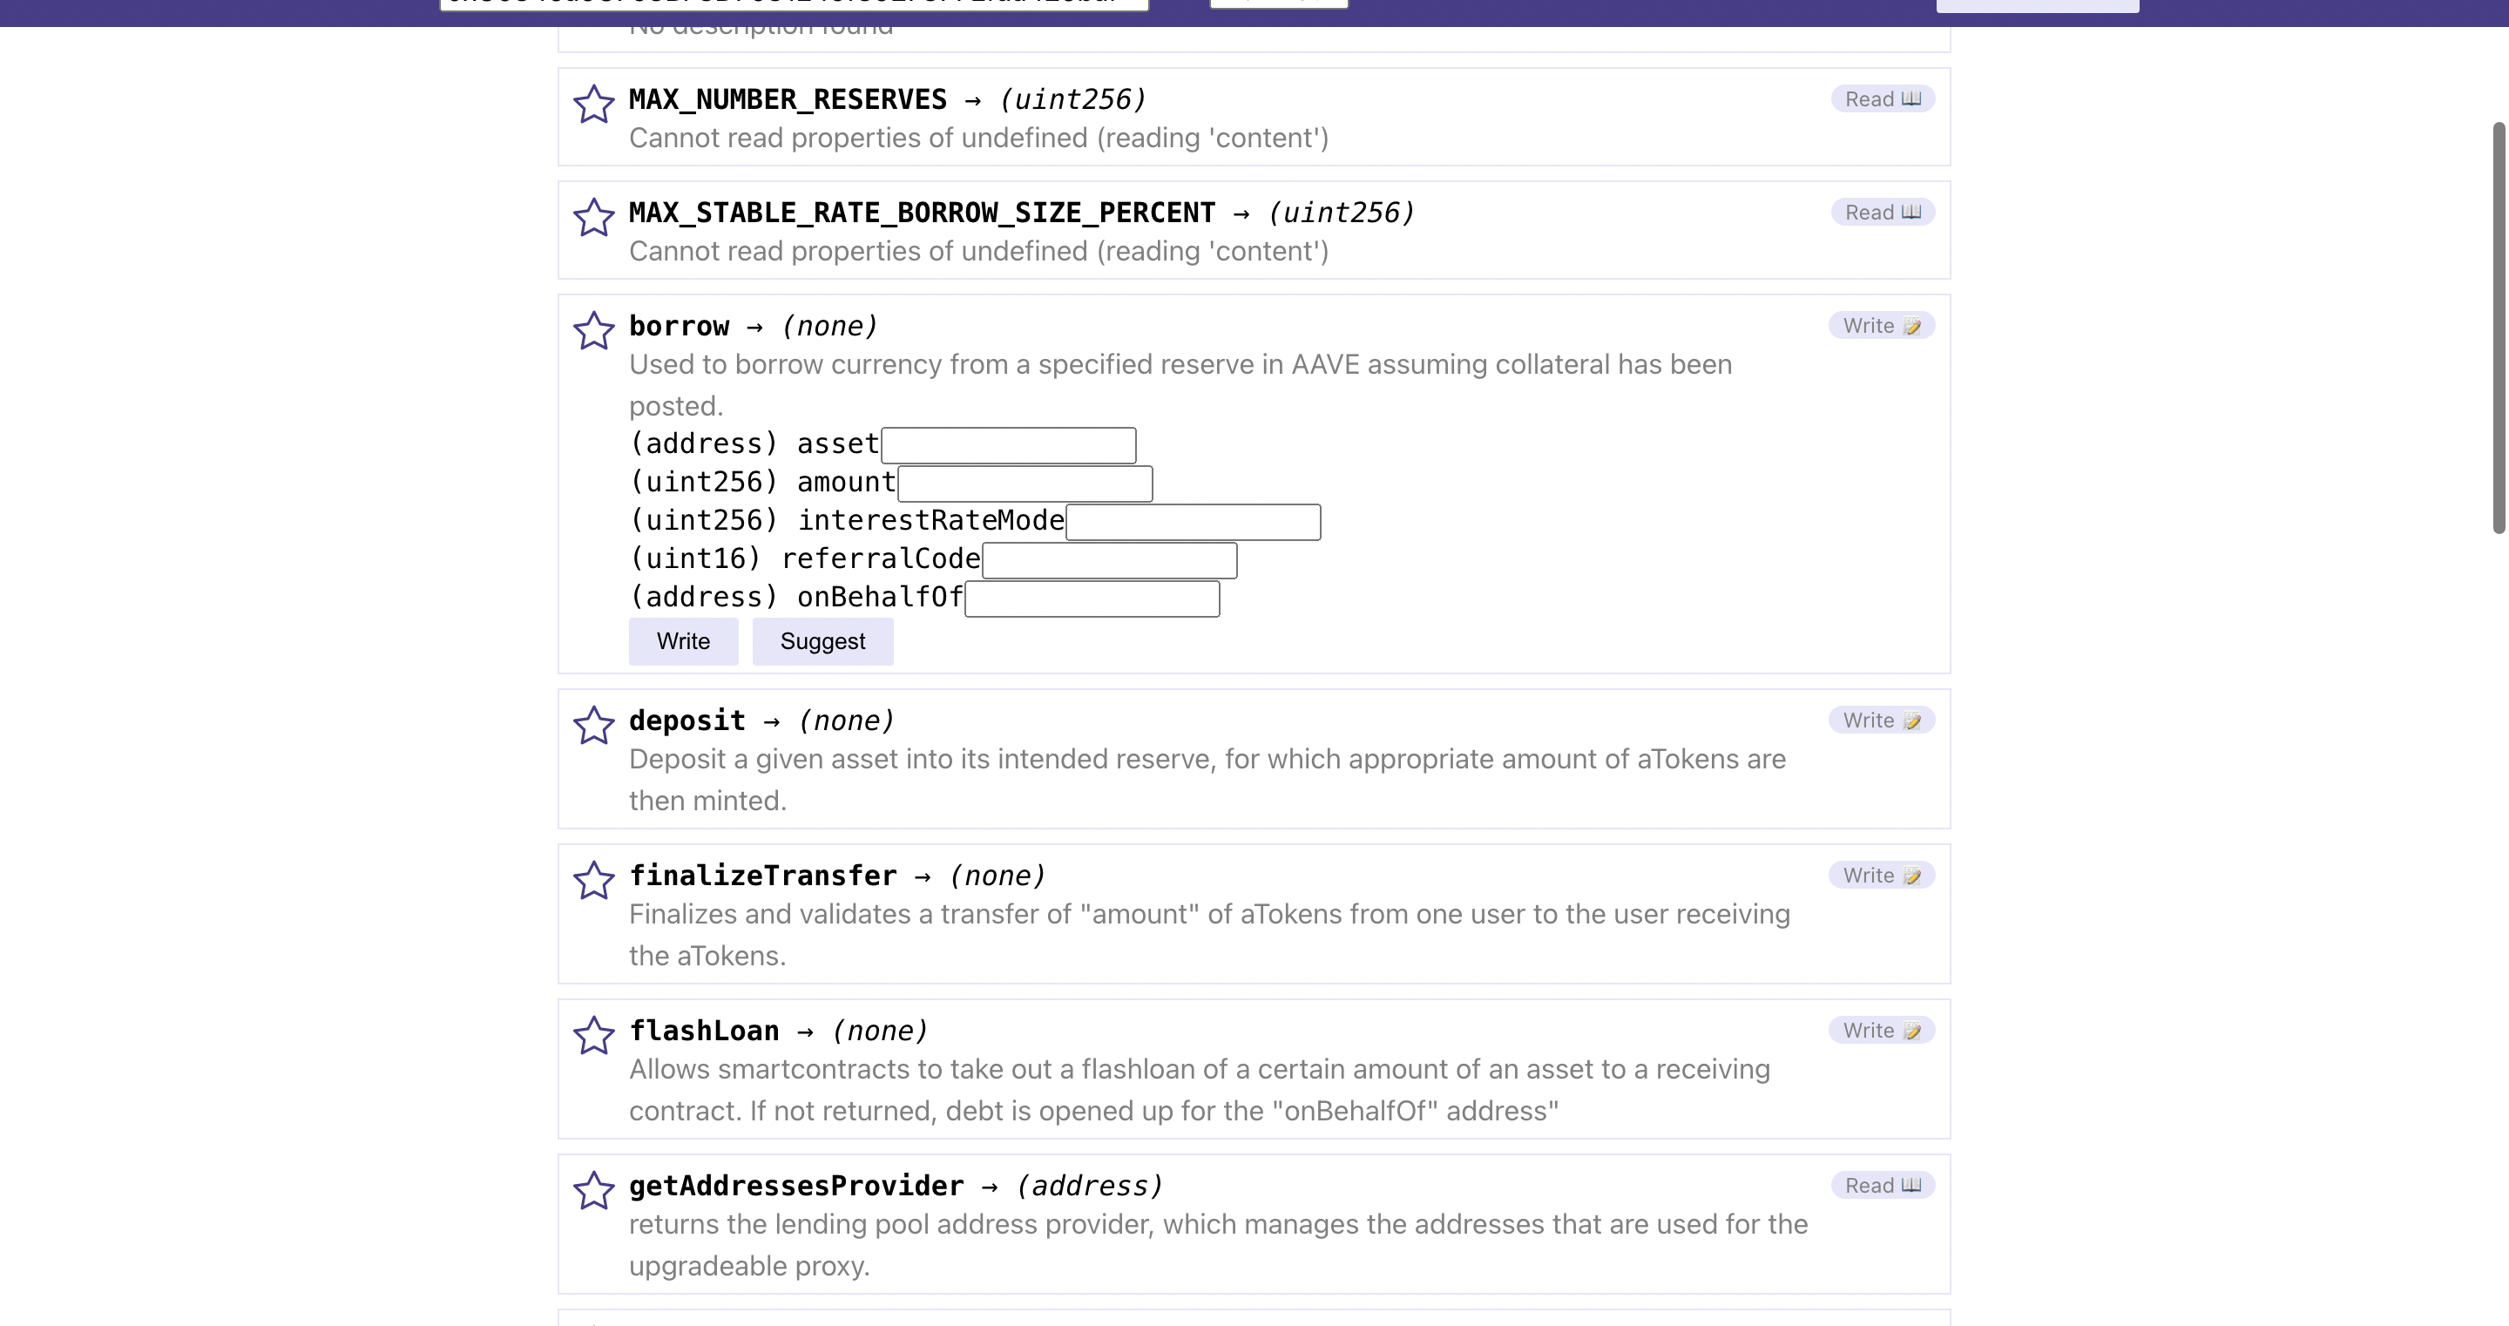
Task: Star the deposit function
Action: click(593, 725)
